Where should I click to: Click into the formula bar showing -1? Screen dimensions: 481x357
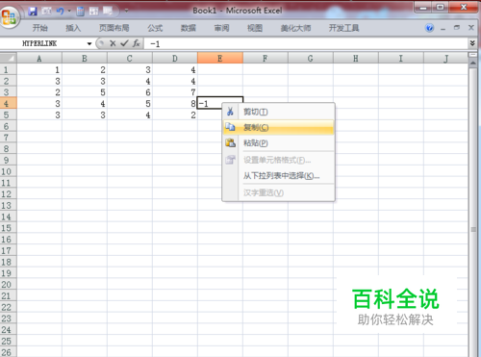pos(306,43)
